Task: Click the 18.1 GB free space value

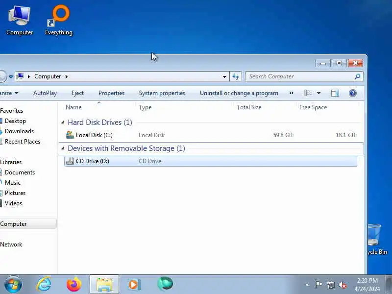Action: pyautogui.click(x=345, y=135)
